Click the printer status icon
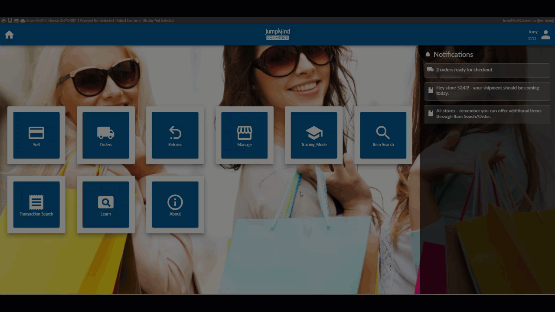This screenshot has height=312, width=555. pyautogui.click(x=3, y=20)
